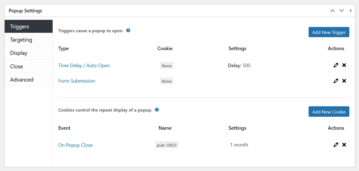Screen dimensions: 359x171
Task: Click None cookie in Form Submission row
Action: click(167, 81)
